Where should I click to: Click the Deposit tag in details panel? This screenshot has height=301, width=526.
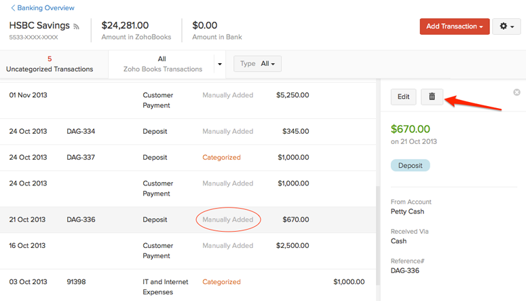pos(410,165)
